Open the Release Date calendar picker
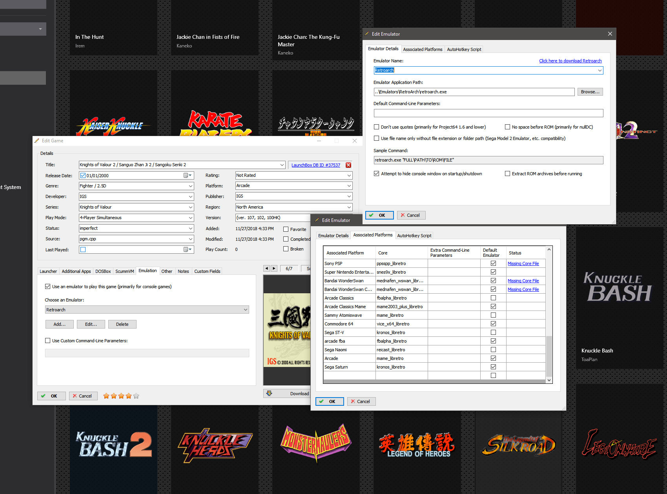This screenshot has height=494, width=667. pos(188,176)
